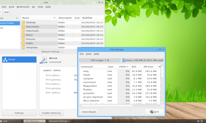
Task: Select the compton process row
Action: 120,79
